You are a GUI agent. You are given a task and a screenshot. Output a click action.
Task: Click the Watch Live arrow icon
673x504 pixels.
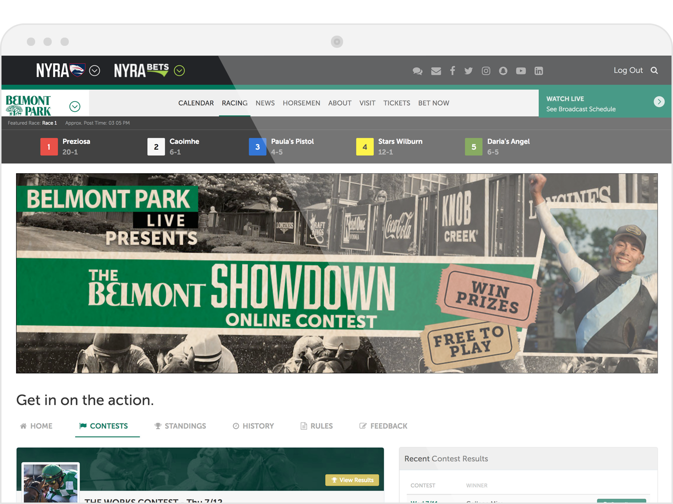[659, 101]
